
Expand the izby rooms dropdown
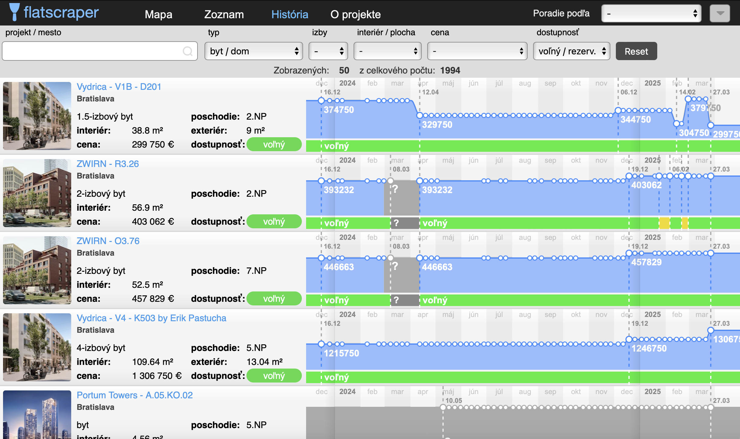(328, 51)
